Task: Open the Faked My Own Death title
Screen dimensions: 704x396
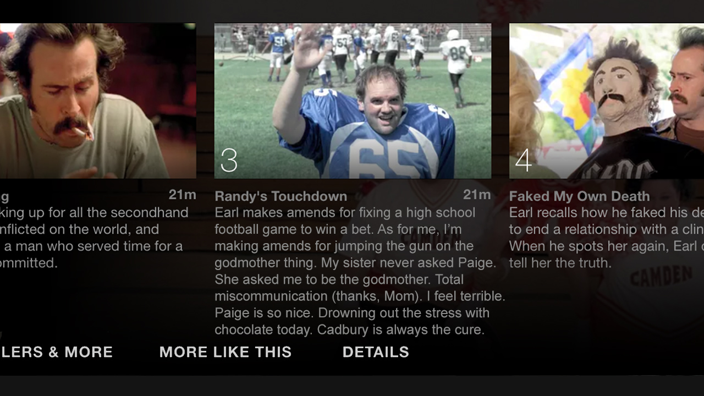Action: click(x=579, y=196)
